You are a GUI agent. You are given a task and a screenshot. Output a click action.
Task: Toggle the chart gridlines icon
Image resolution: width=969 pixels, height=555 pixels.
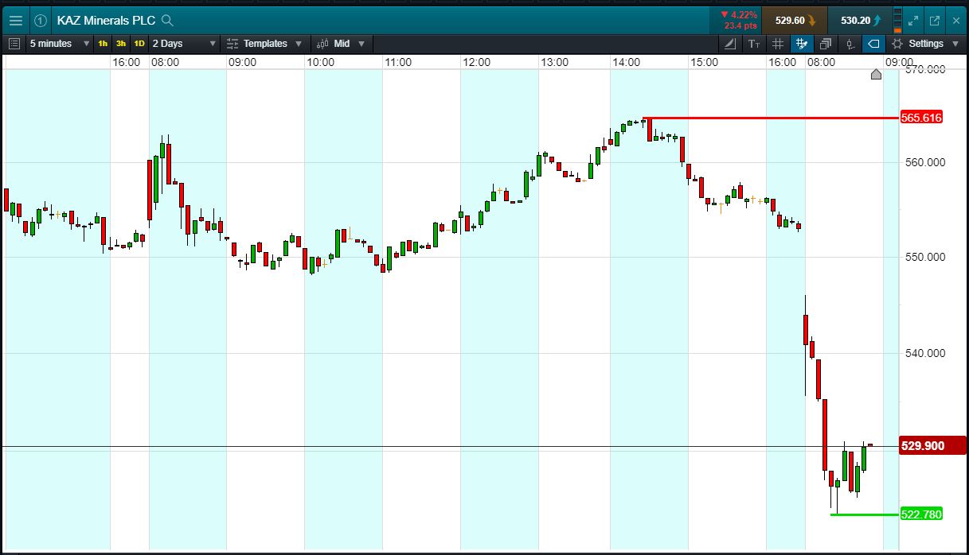(778, 44)
